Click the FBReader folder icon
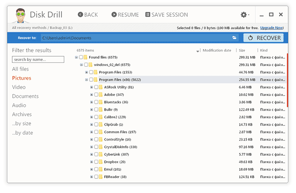Screen dimensions: 296x193 [101, 177]
